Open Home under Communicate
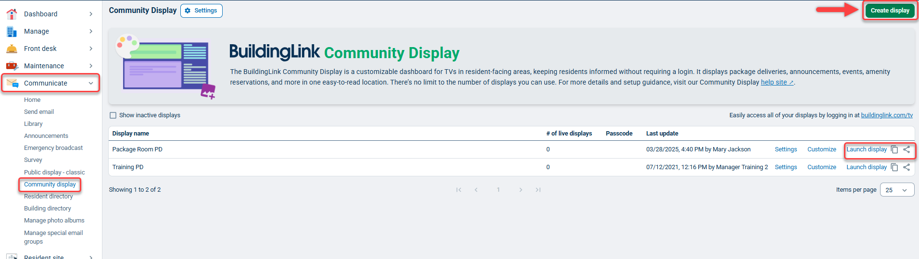Image resolution: width=919 pixels, height=259 pixels. tap(32, 100)
